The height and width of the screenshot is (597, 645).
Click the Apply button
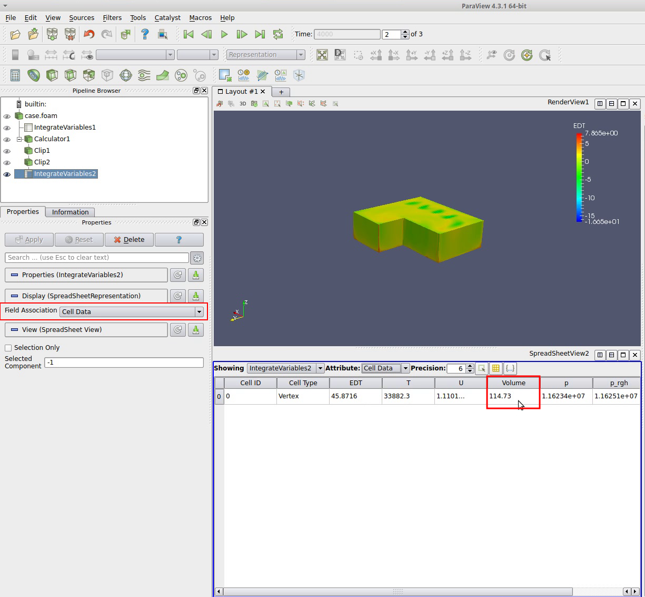(x=29, y=240)
